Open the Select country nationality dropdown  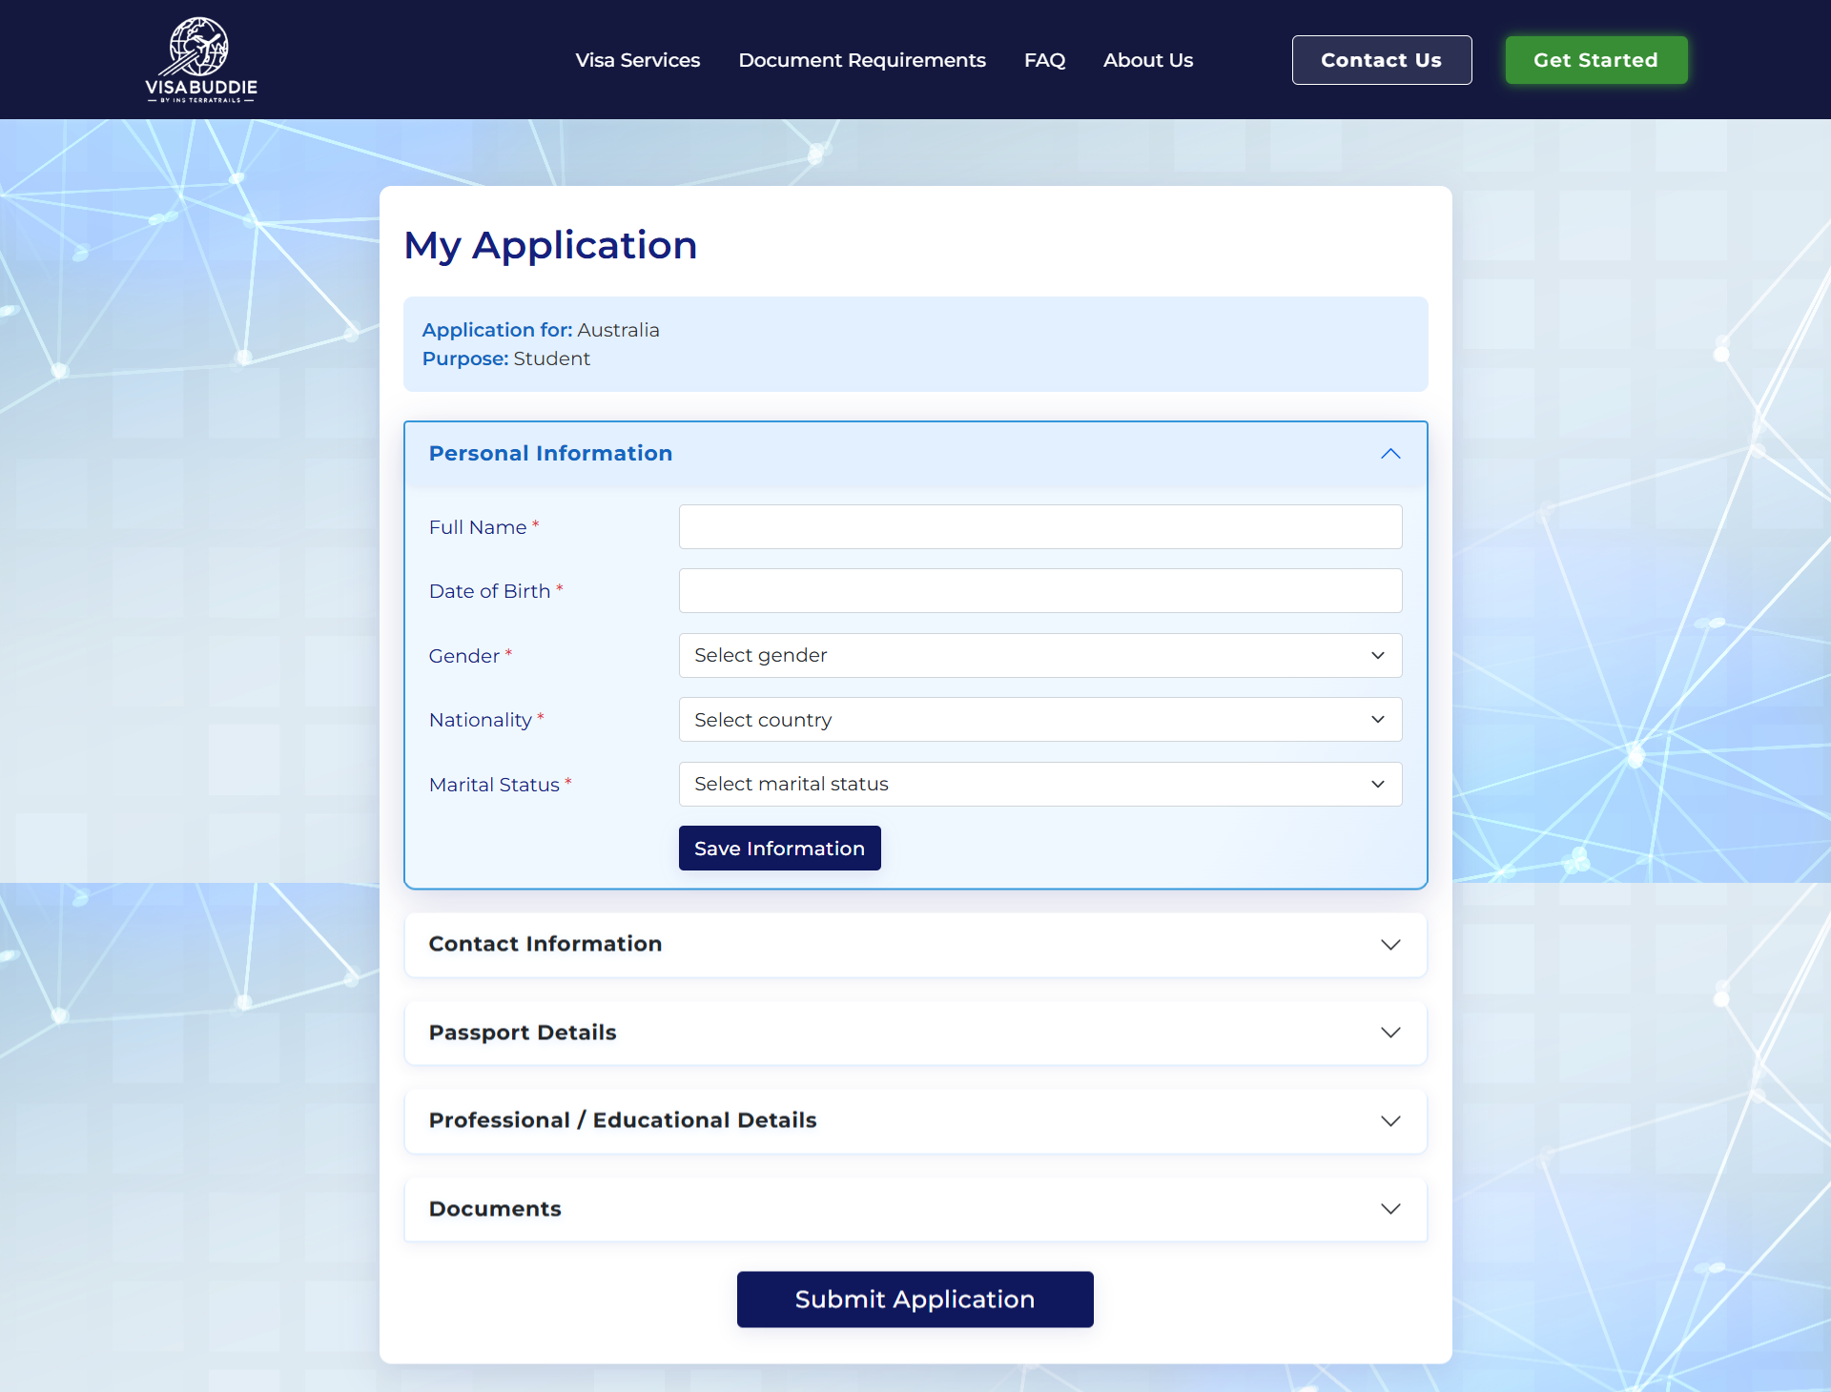coord(1039,720)
